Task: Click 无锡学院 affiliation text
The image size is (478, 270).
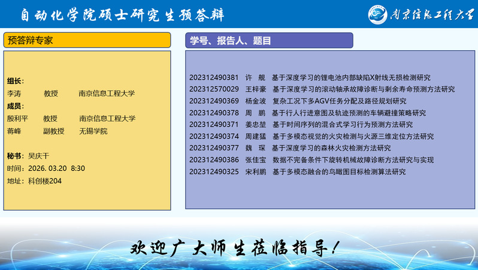Action: tap(93, 131)
